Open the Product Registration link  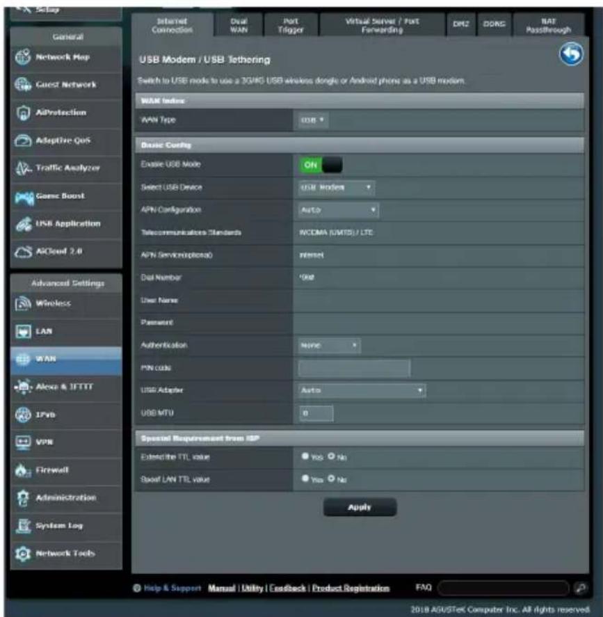[x=351, y=588]
